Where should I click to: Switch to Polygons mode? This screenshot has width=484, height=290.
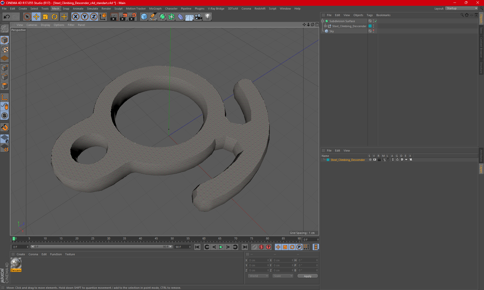pyautogui.click(x=5, y=86)
